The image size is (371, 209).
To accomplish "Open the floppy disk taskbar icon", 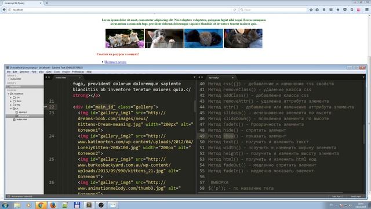I will click(77, 205).
